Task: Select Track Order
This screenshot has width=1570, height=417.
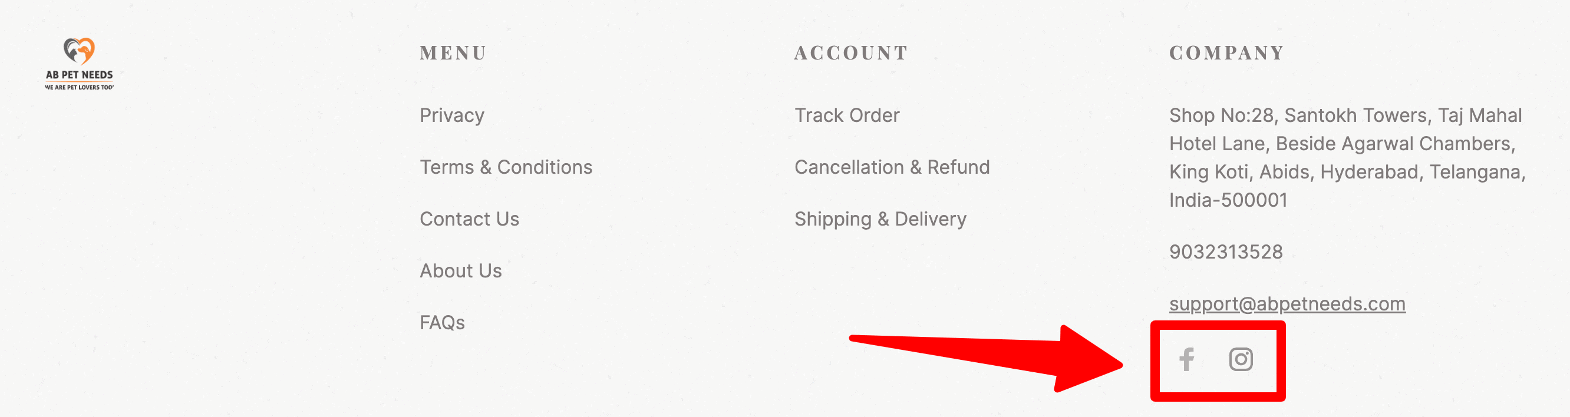Action: point(846,115)
